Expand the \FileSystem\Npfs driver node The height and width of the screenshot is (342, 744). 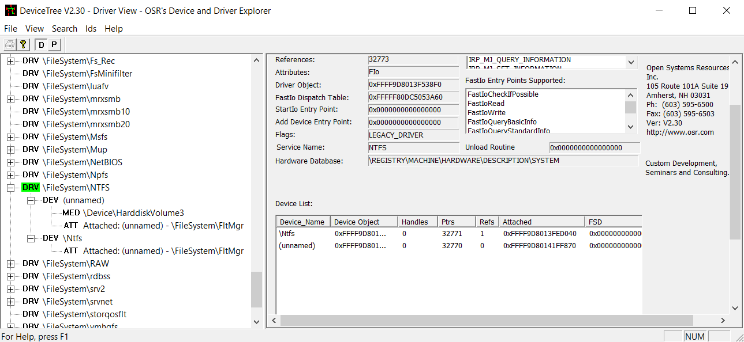[10, 175]
